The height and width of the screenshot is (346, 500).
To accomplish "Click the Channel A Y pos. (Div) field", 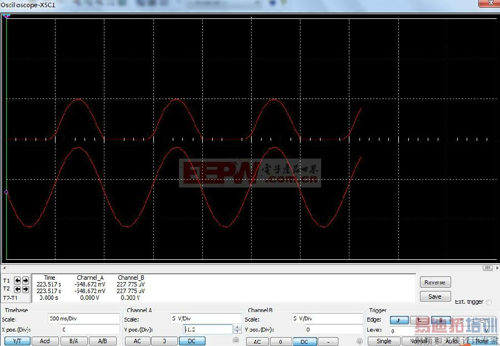I will coord(208,329).
